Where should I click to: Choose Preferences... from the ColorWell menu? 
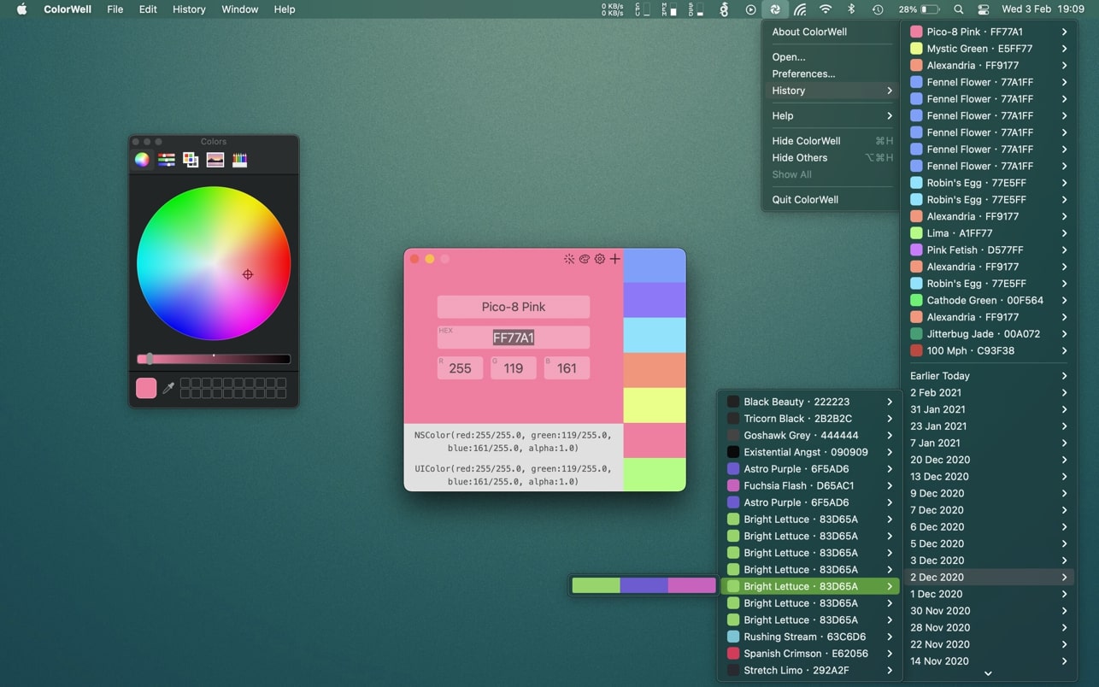coord(803,73)
